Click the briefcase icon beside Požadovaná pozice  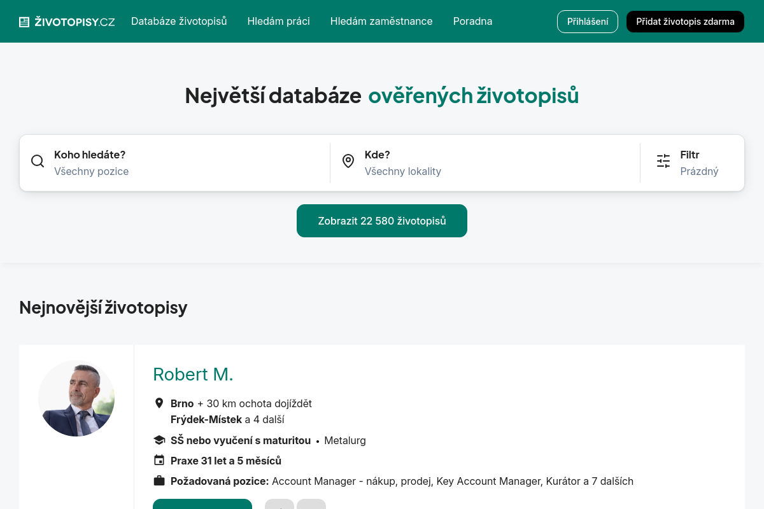[159, 481]
